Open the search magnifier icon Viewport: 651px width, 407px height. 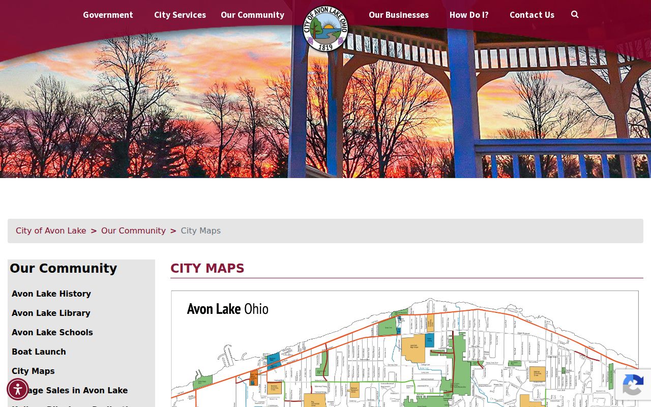point(575,15)
